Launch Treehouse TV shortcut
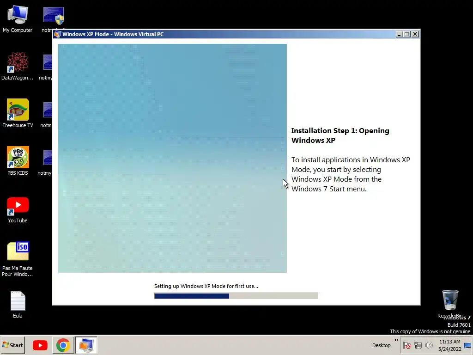This screenshot has height=355, width=473. [18, 114]
